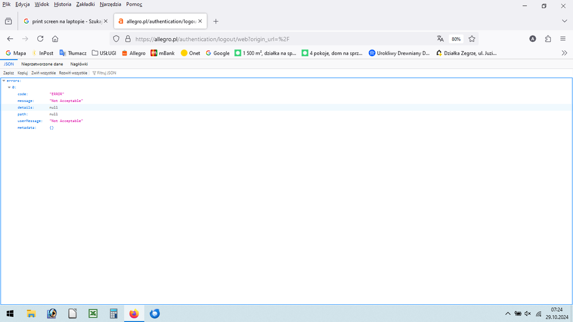This screenshot has width=573, height=322.
Task: Click the tracking protection shield icon
Action: 116,39
